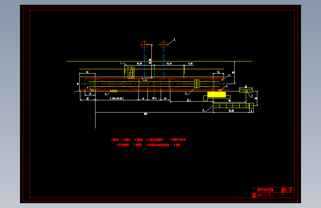This screenshot has height=208, width=321.
Task: Select the "24" dimension at top left
Action: [x=87, y=72]
